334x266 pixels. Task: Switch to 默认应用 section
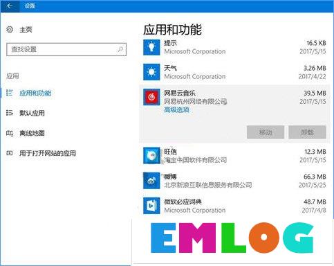pos(32,113)
